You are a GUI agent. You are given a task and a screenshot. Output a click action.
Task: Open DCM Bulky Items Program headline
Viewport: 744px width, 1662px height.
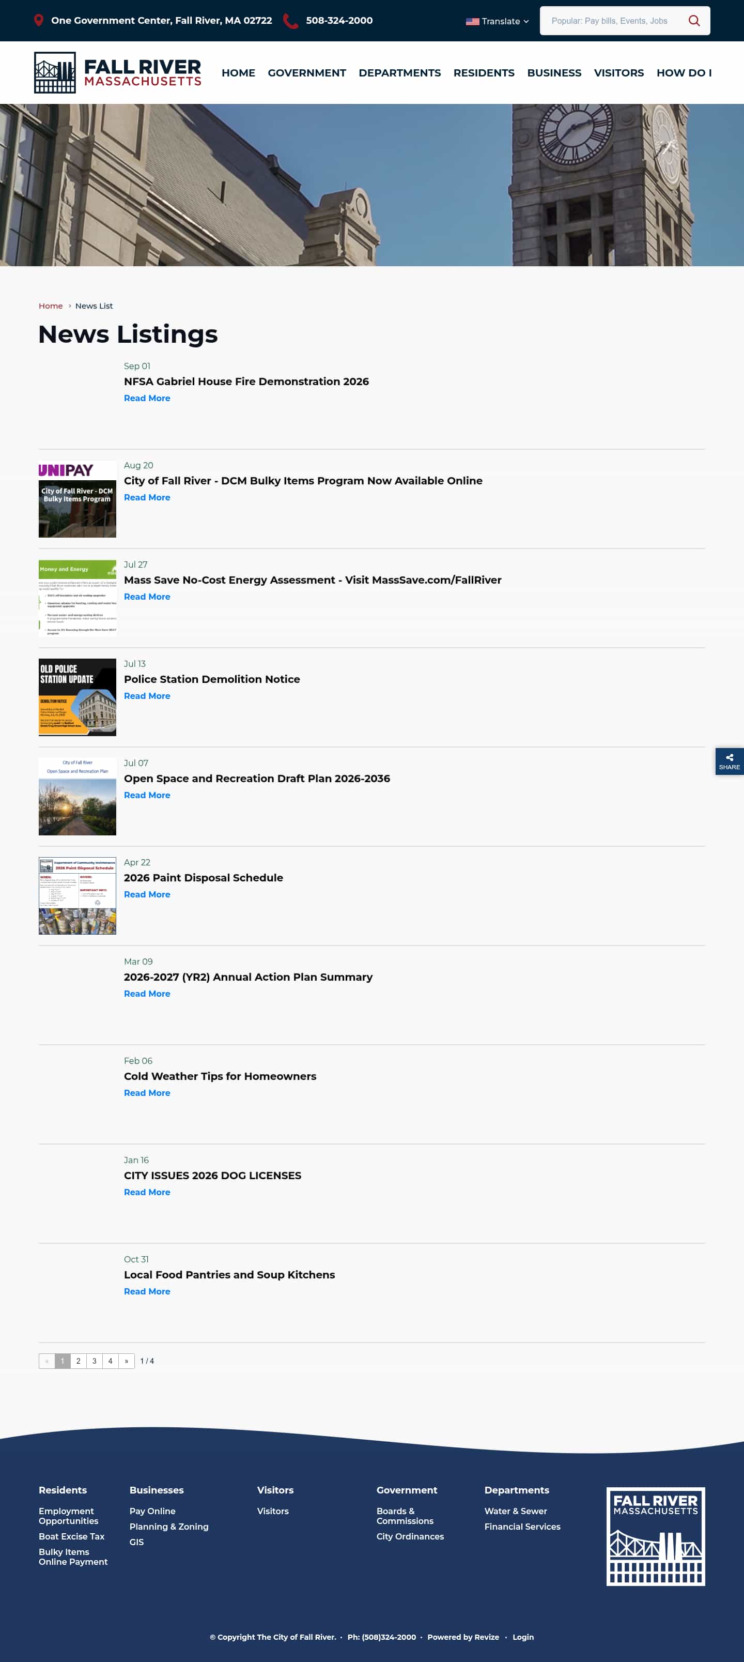[303, 481]
